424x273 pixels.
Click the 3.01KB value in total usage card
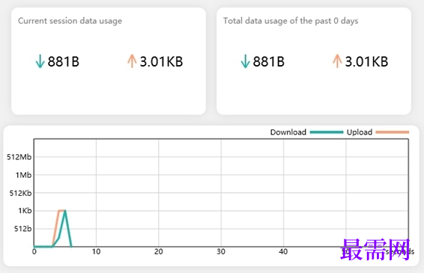click(366, 61)
